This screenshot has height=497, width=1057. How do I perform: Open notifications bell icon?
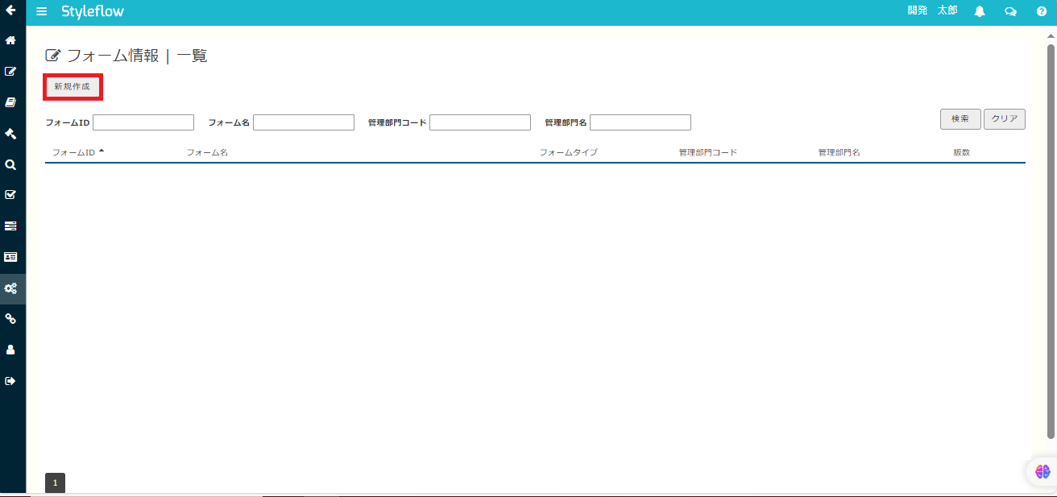(980, 11)
